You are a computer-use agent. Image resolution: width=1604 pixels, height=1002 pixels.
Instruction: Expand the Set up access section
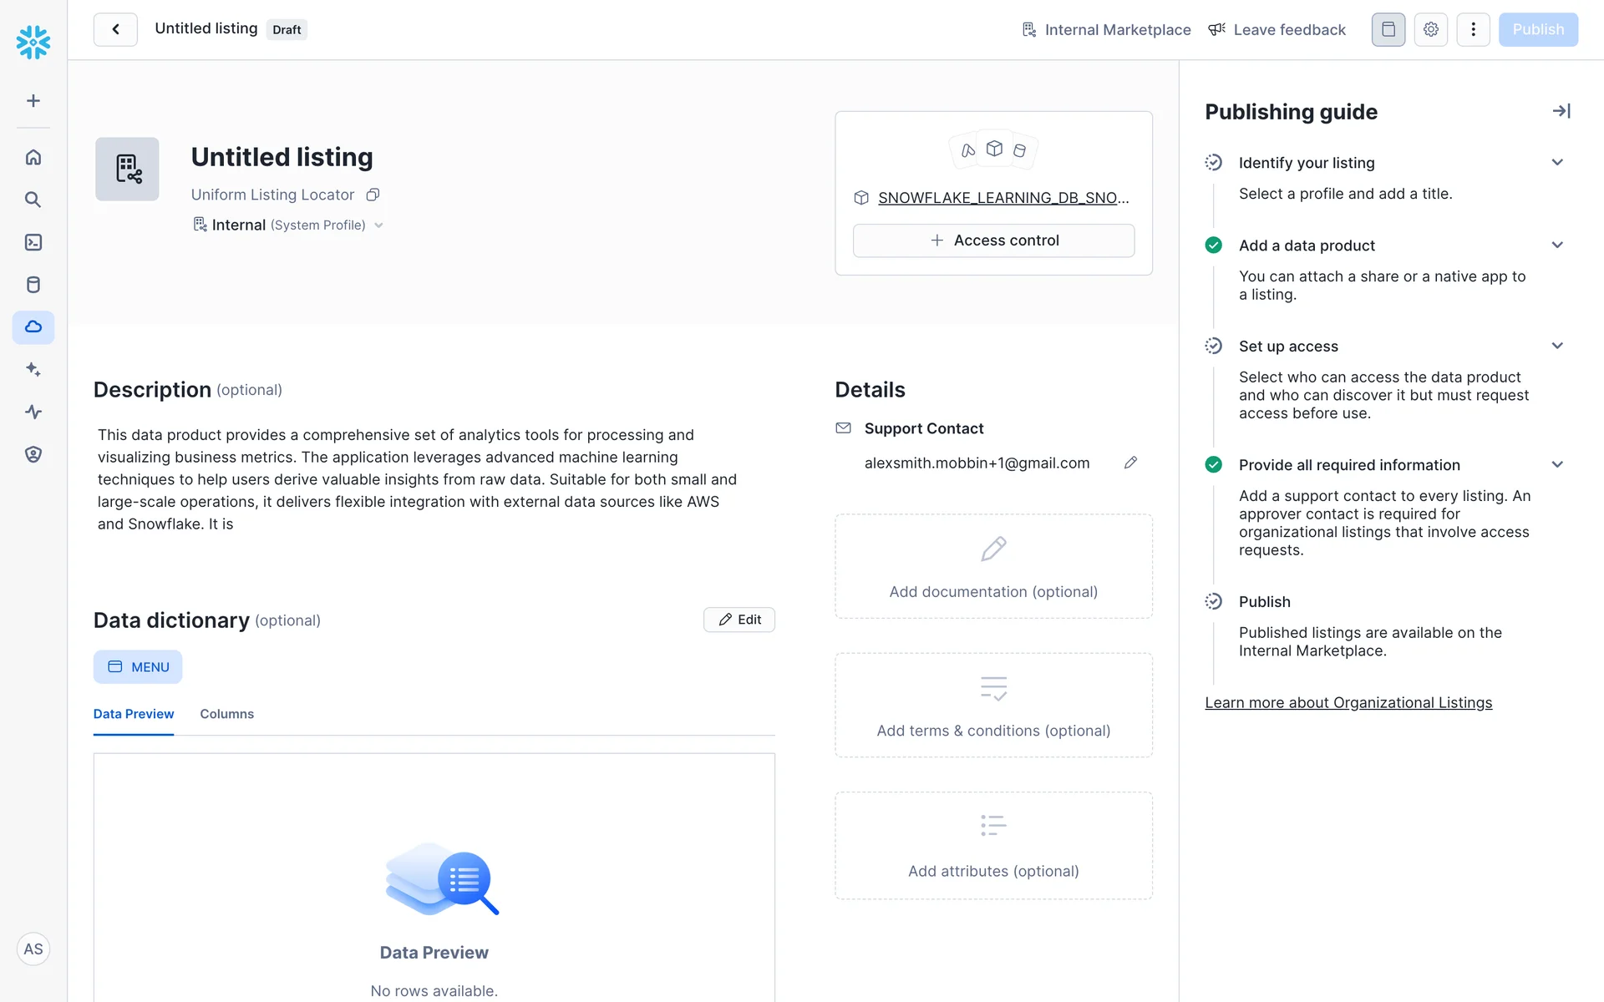[1557, 346]
